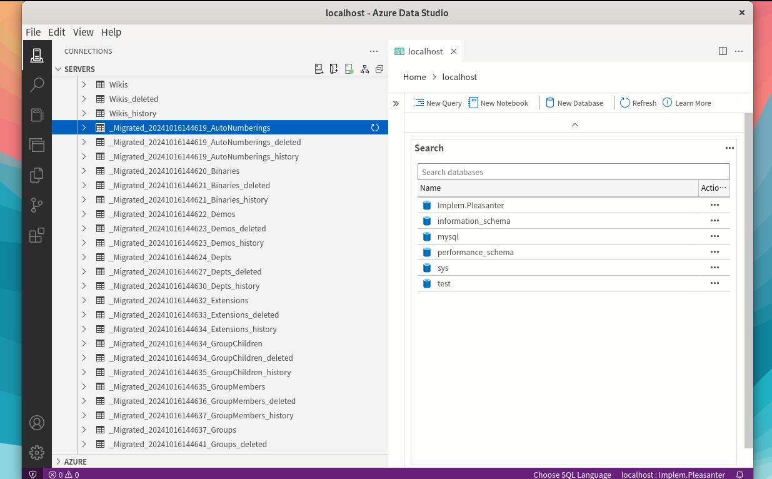772x479 pixels.
Task: Click the Show Active Connections icon
Action: 349,69
